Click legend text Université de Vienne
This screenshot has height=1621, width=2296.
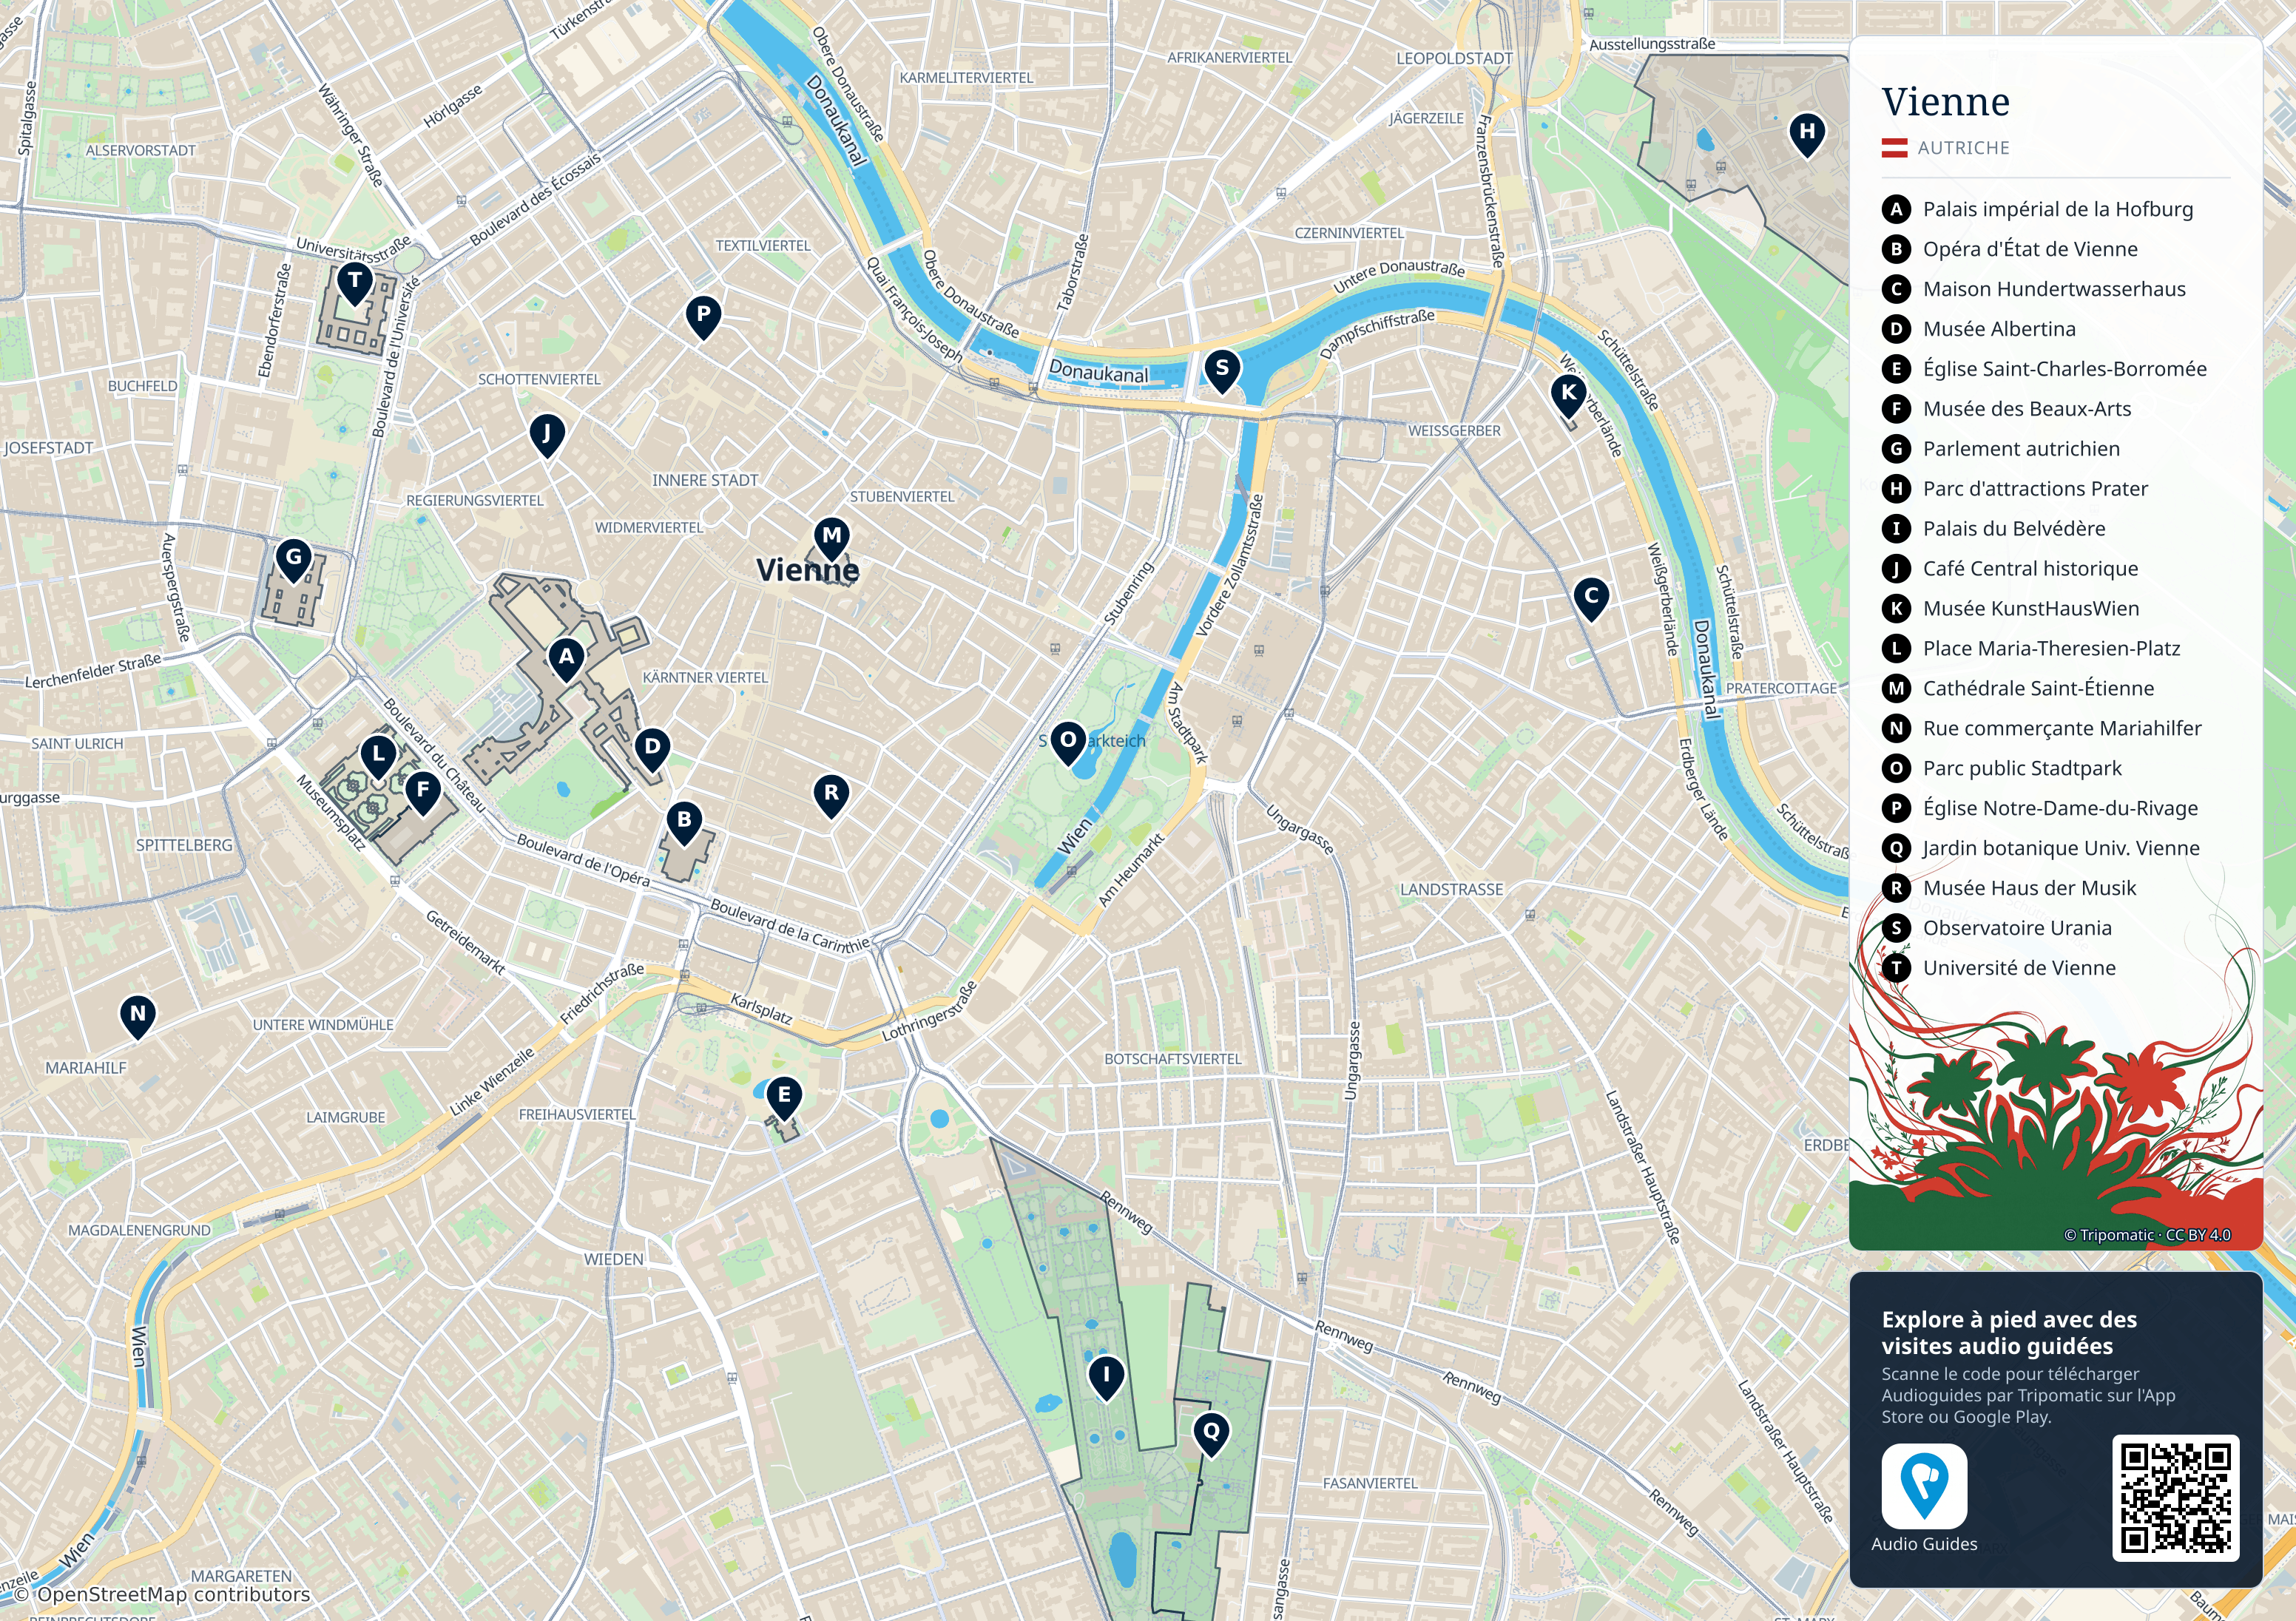2019,968
